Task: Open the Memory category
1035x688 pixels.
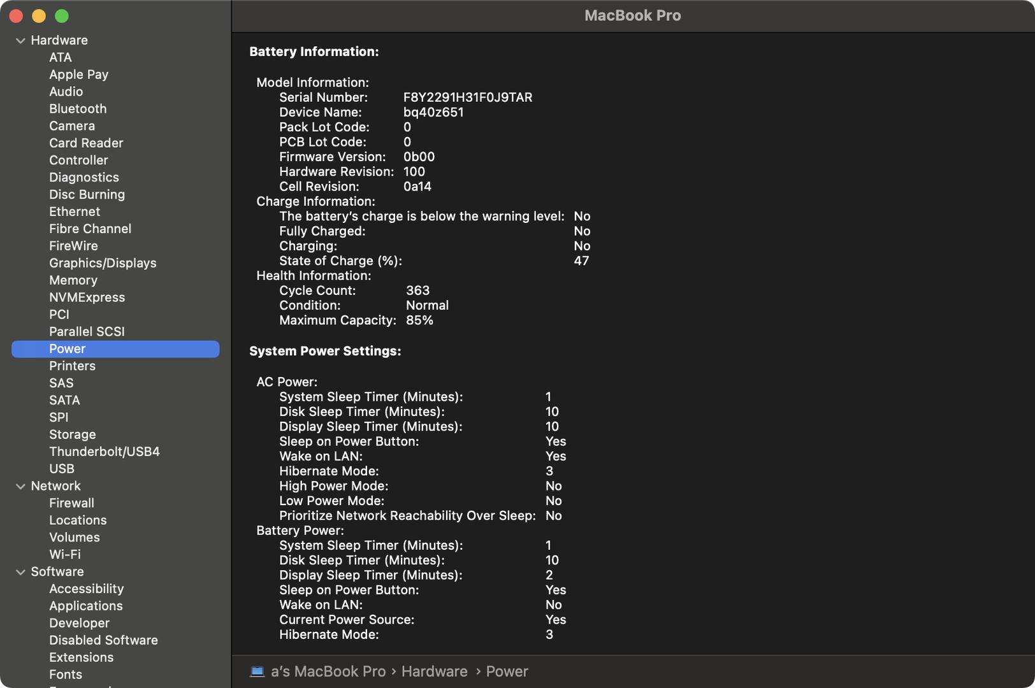Action: point(73,281)
